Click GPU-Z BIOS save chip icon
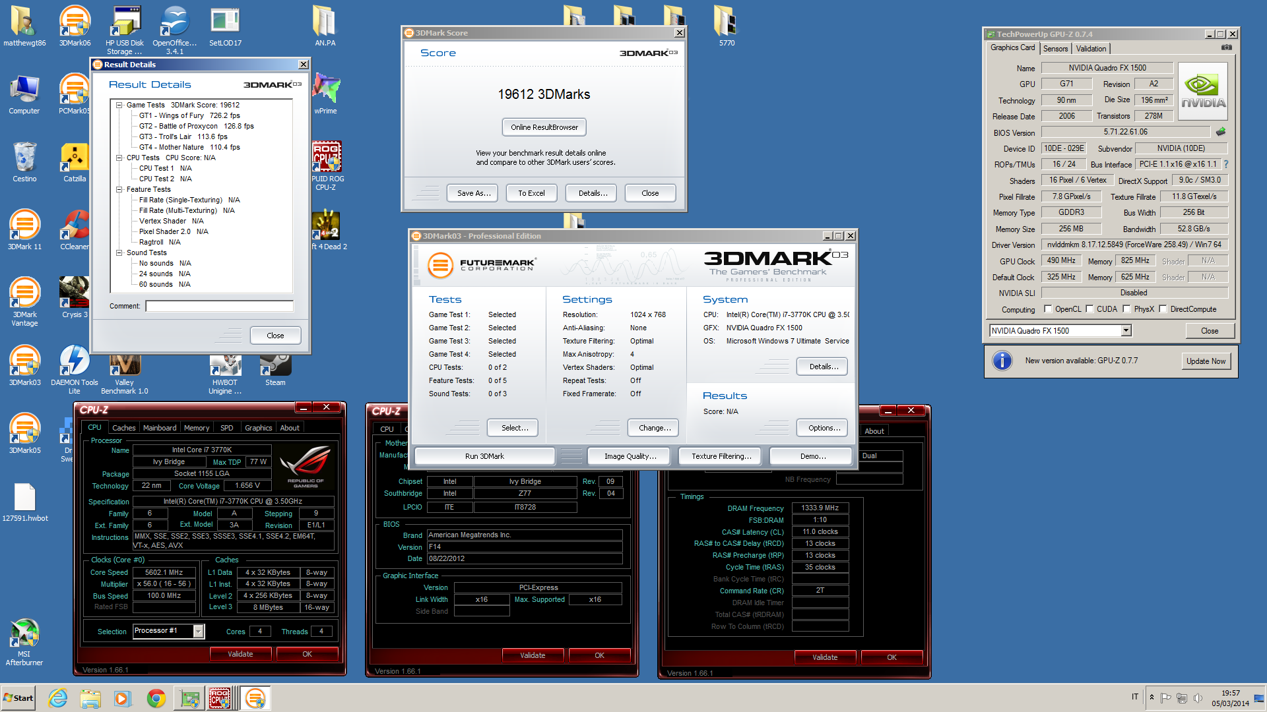The image size is (1267, 712). pos(1221,132)
